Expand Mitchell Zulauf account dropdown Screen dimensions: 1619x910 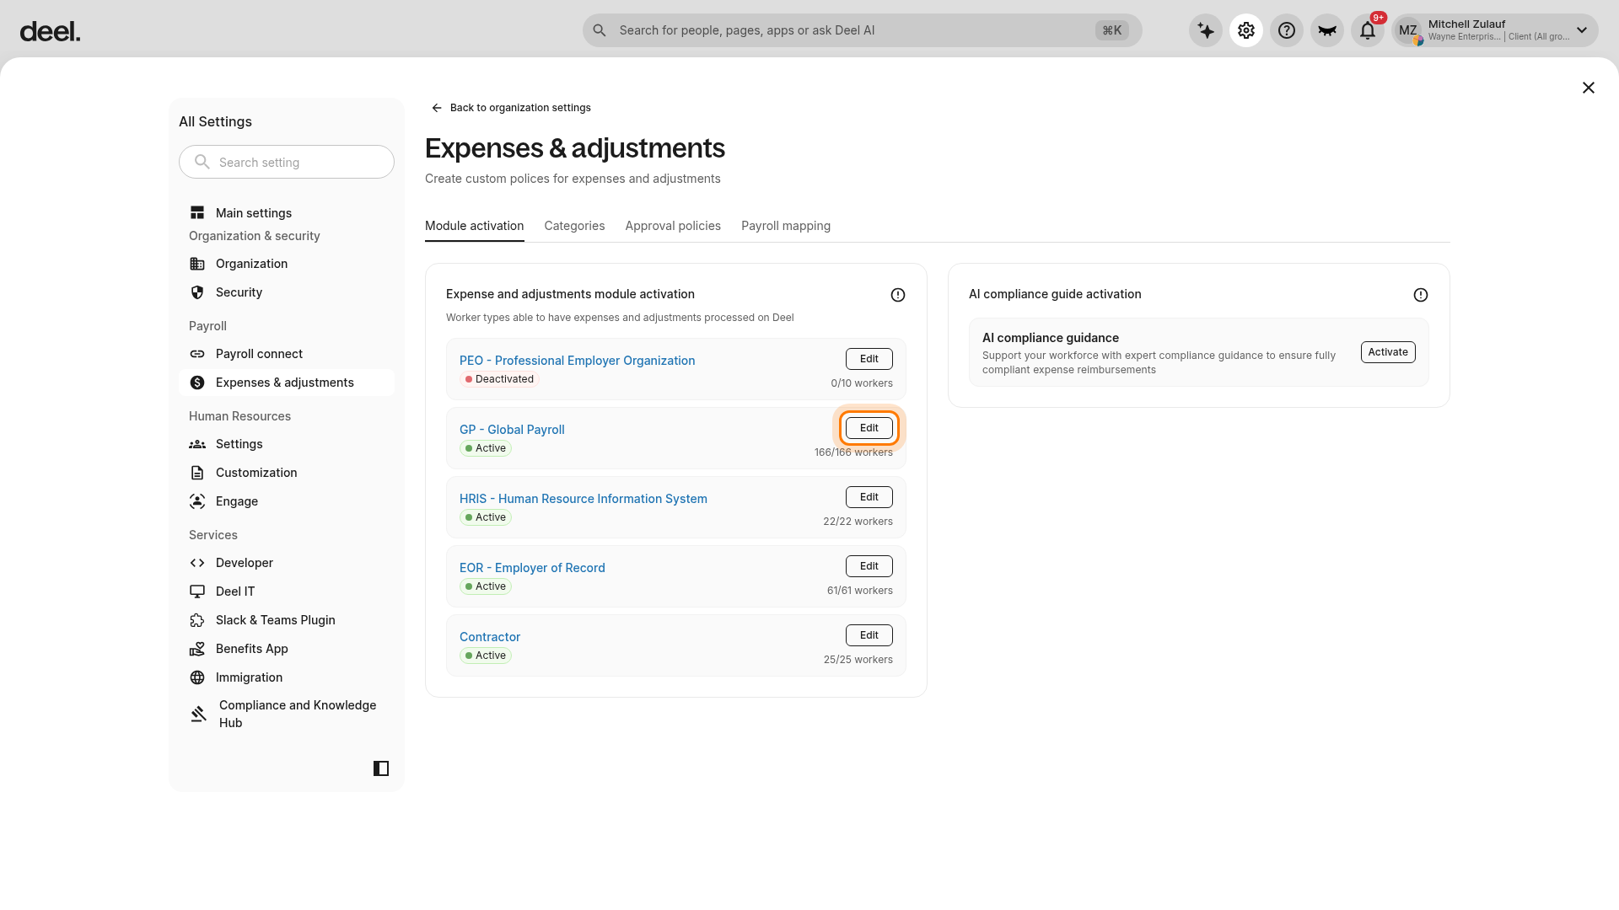point(1495,30)
